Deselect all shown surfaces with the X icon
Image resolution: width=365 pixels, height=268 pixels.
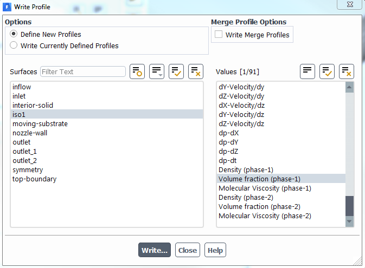click(196, 71)
